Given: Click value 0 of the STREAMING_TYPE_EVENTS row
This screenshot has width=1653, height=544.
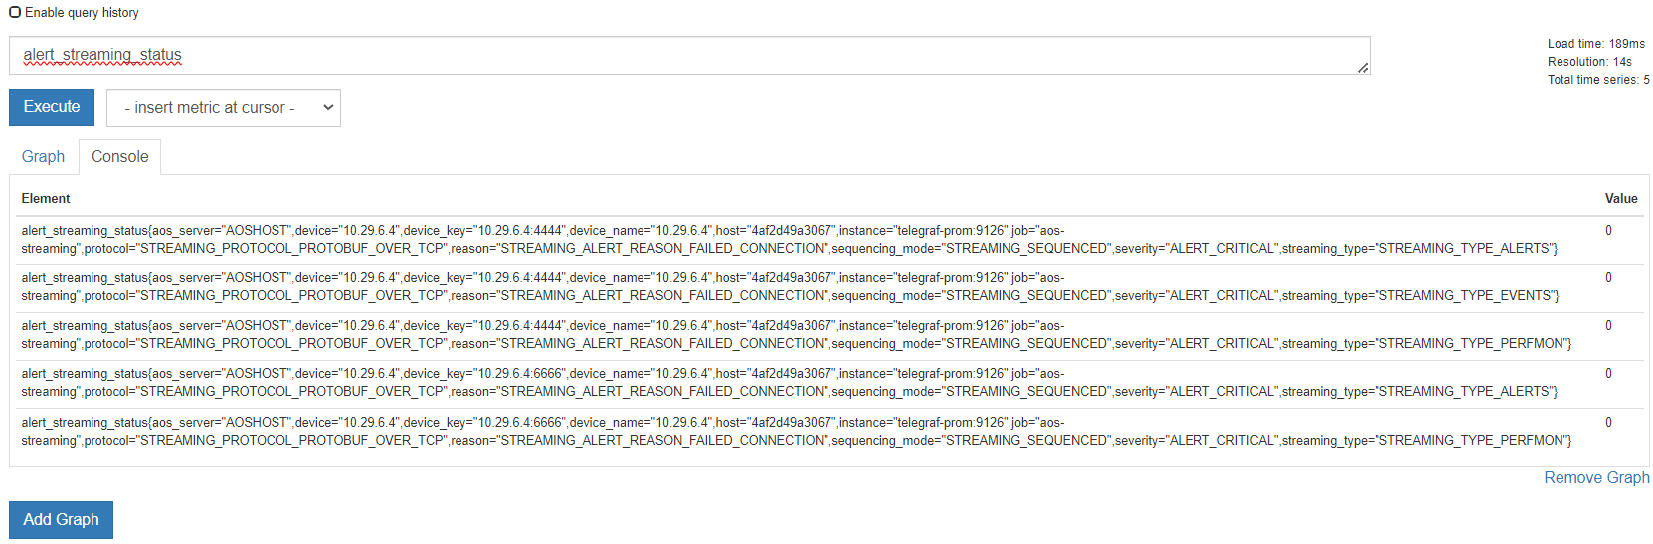Looking at the screenshot, I should pos(1608,278).
